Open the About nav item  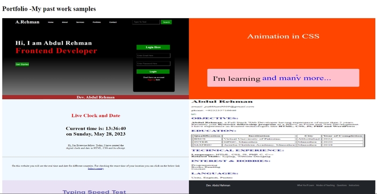click(65, 22)
